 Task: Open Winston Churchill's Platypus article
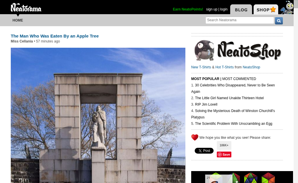tap(233, 114)
